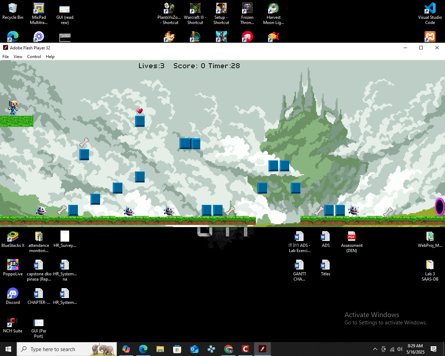Launch the Warcraft III shortcut
445x356 pixels.
(x=195, y=13)
